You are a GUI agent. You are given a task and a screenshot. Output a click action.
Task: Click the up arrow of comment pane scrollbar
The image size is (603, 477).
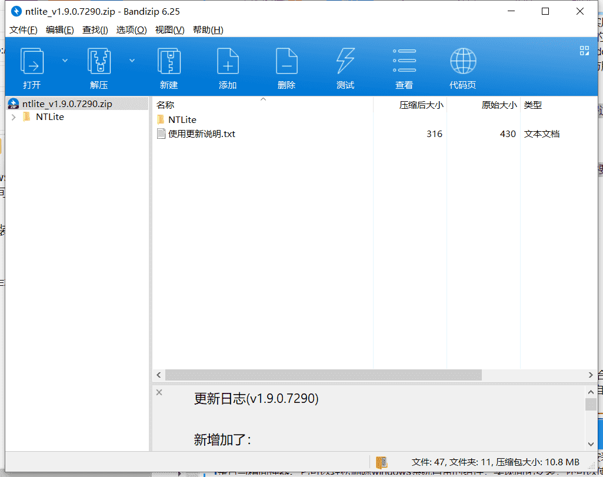(591, 392)
